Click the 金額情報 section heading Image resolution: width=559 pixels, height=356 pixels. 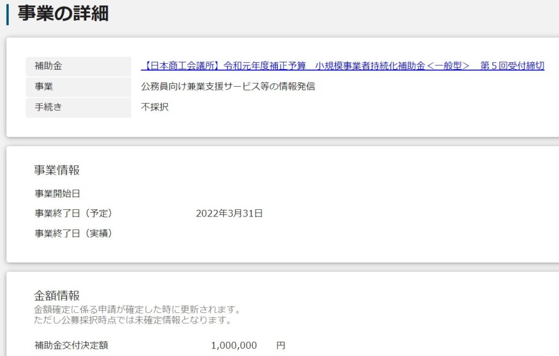coord(57,295)
